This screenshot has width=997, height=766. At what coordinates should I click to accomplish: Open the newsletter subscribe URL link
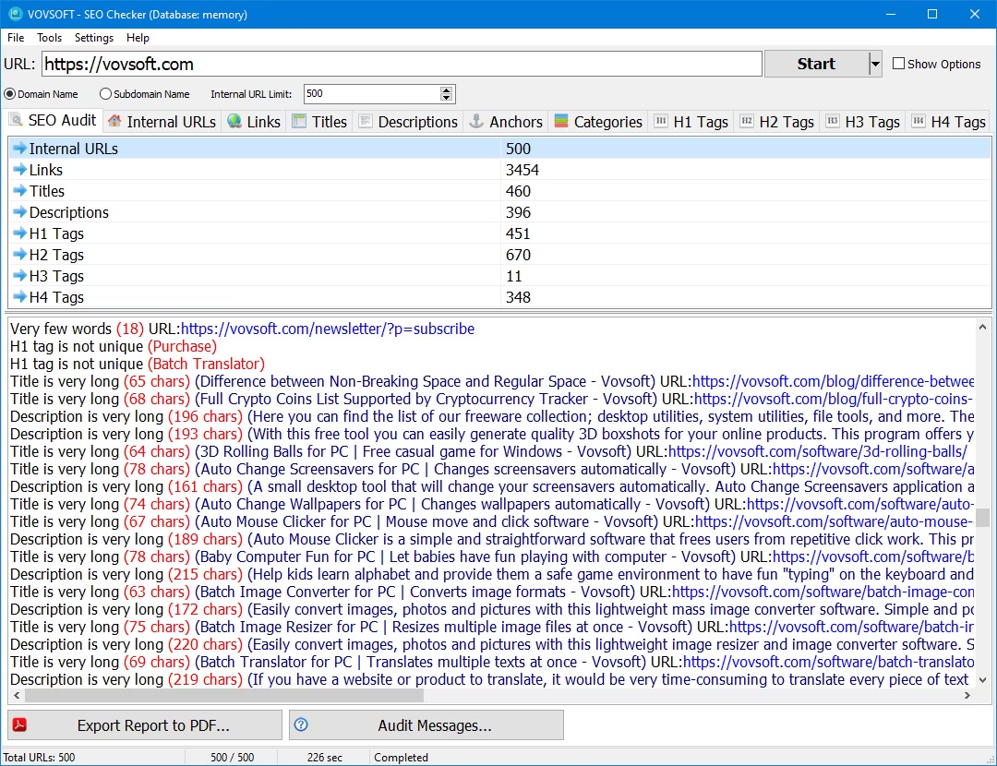pos(328,329)
